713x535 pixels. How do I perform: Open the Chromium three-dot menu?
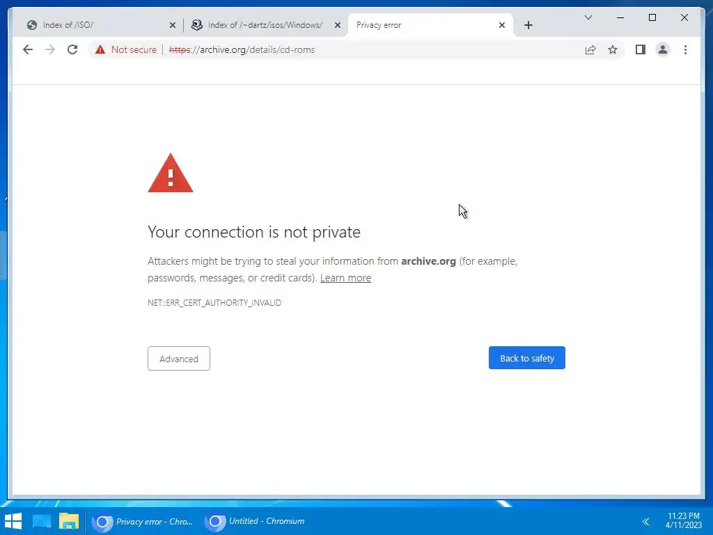(x=685, y=49)
